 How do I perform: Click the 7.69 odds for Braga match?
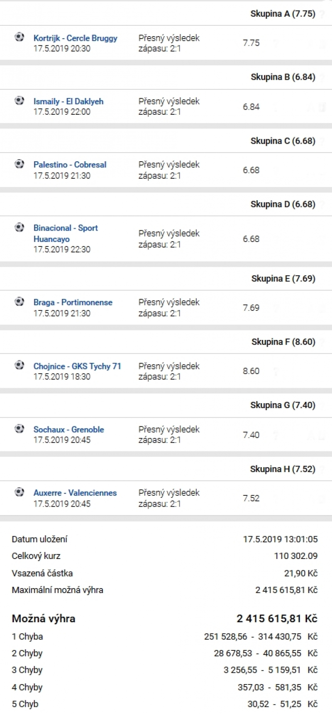(251, 308)
